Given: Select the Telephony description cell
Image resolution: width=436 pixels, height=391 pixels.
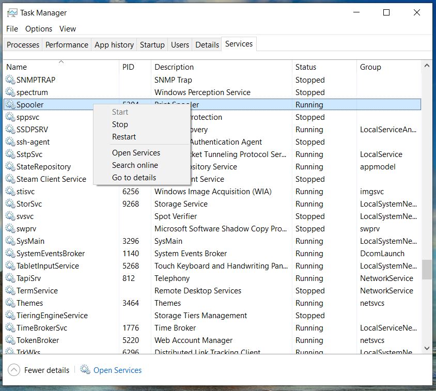Looking at the screenshot, I should coord(172,278).
